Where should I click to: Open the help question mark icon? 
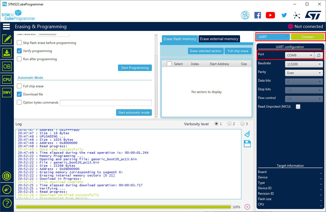[7, 203]
